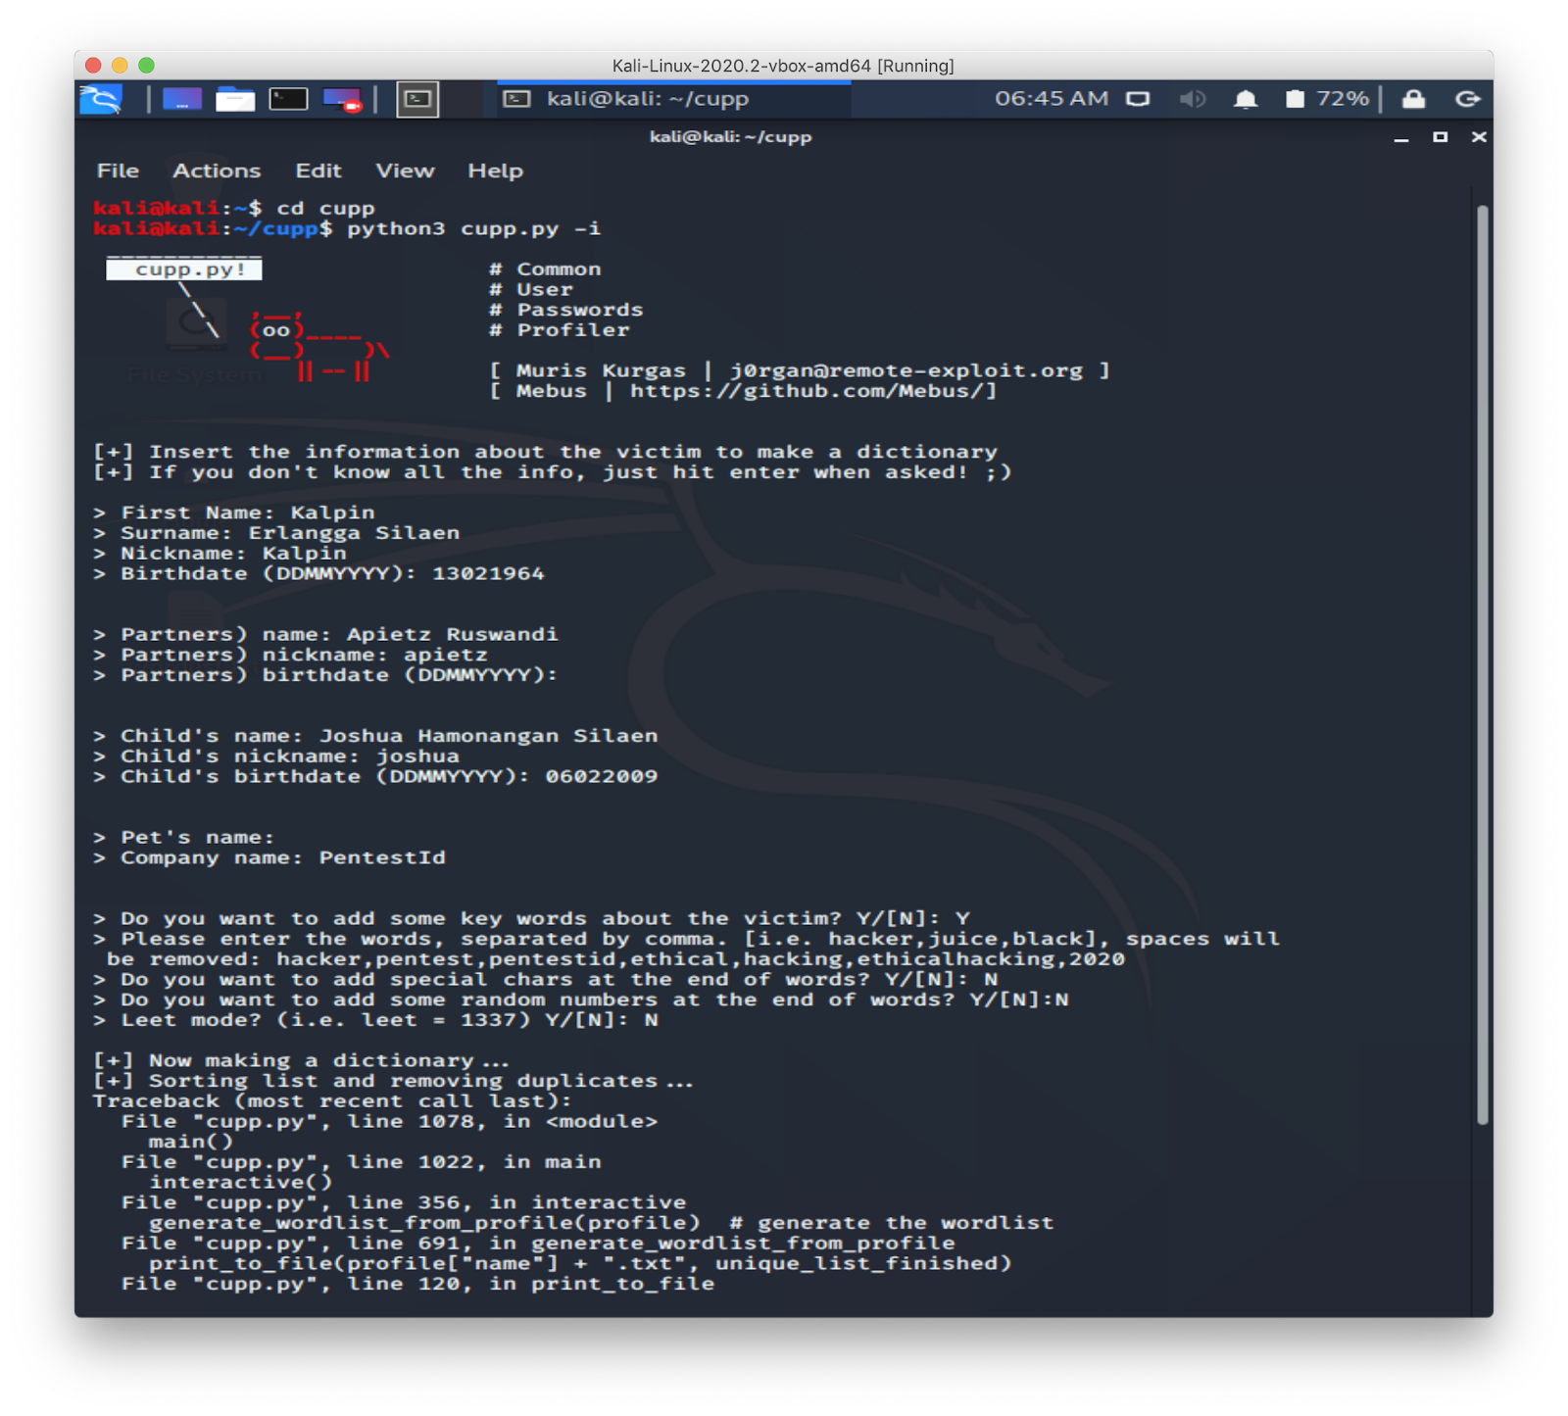Click the https://github.com/Mebus/ URL text
The image size is (1568, 1416).
(x=808, y=391)
